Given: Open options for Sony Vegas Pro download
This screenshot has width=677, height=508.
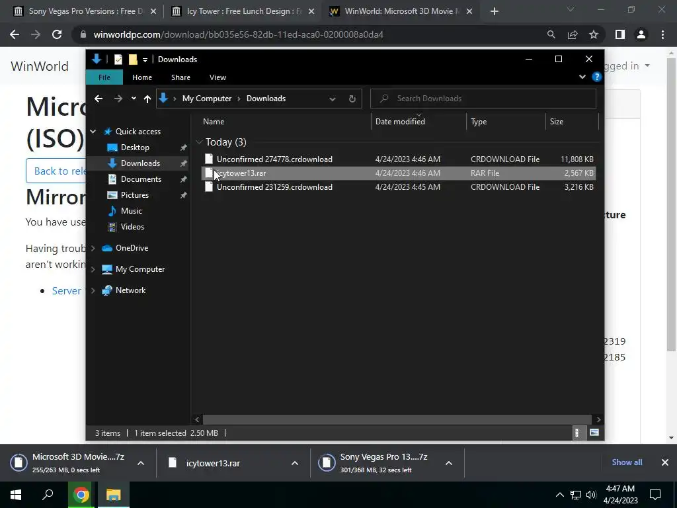Looking at the screenshot, I should click(449, 463).
